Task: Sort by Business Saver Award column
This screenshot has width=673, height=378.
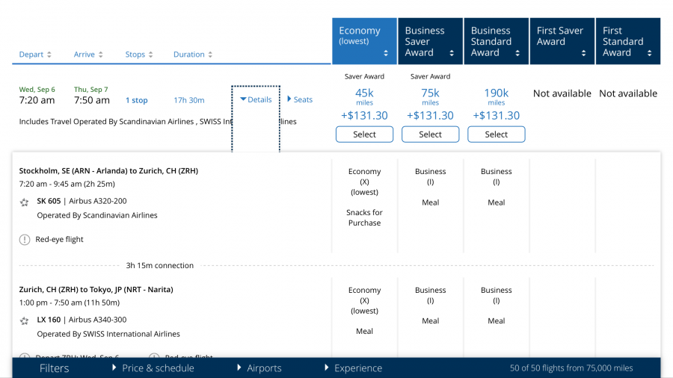Action: coord(430,41)
